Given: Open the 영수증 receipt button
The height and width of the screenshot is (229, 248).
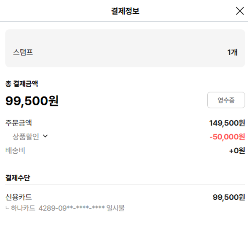Looking at the screenshot, I should (226, 100).
